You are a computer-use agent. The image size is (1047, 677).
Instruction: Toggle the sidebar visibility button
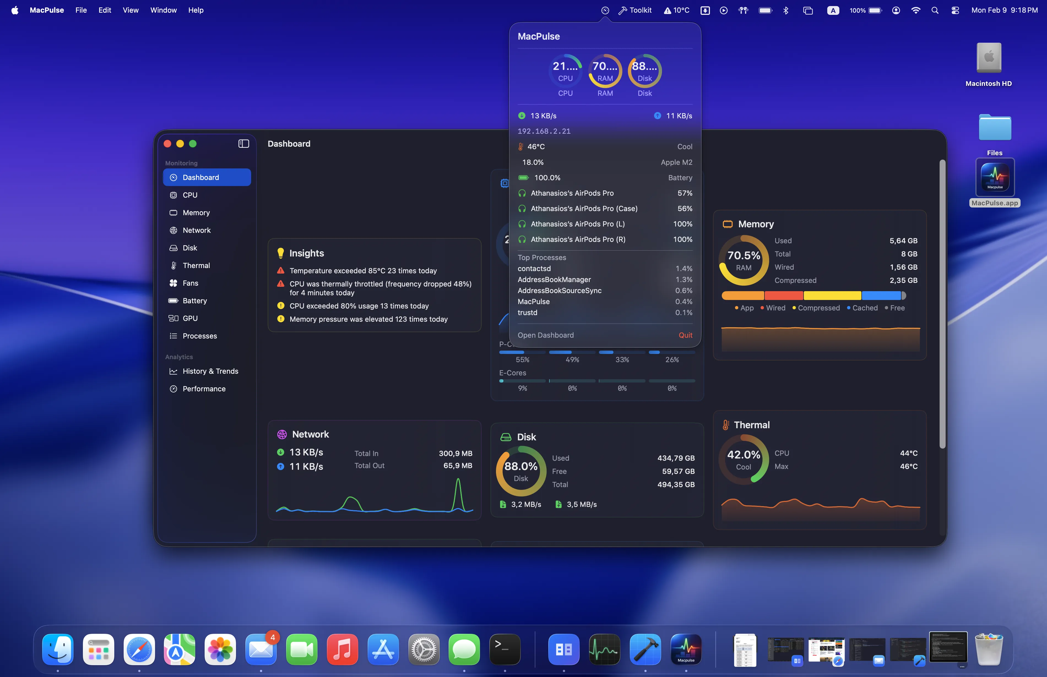[244, 143]
